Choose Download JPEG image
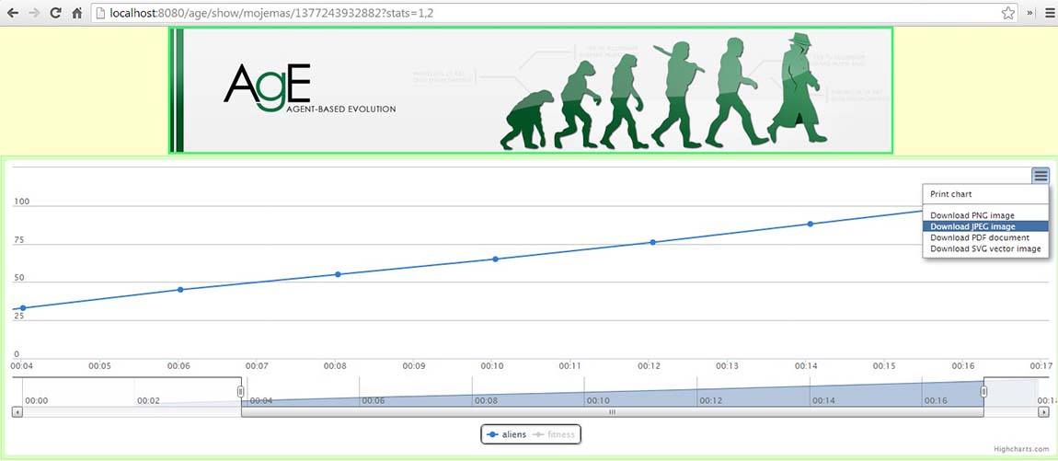 972,226
